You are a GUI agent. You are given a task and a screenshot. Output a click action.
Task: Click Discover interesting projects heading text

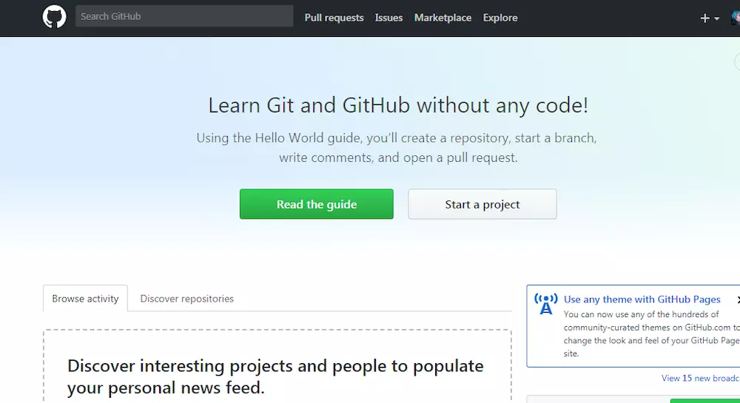click(x=275, y=376)
